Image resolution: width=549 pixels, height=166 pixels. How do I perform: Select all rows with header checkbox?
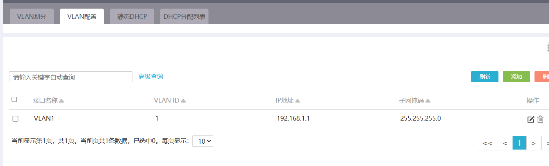pos(14,99)
